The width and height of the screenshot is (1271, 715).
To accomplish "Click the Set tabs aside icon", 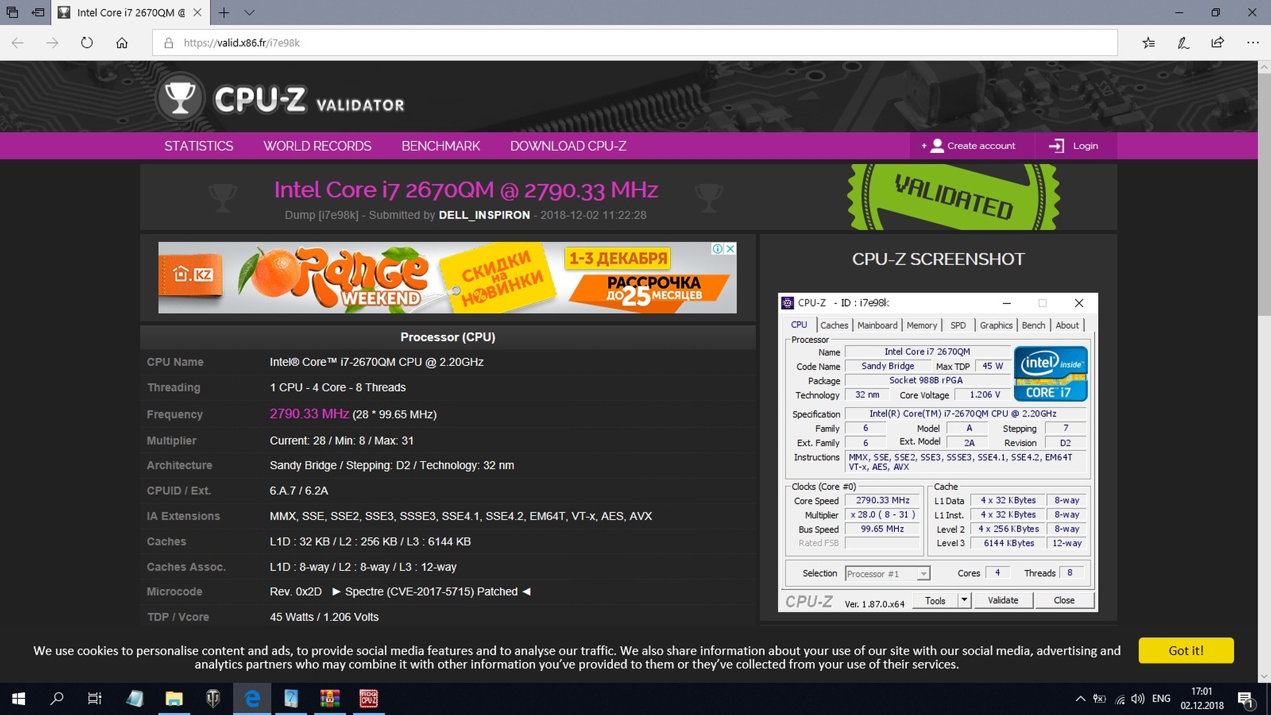I will pyautogui.click(x=38, y=13).
